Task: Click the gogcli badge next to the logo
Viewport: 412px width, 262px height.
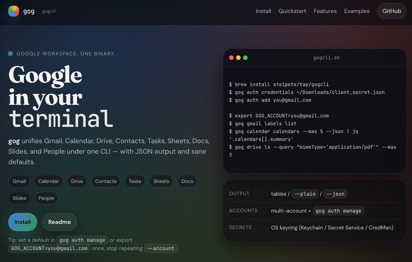Action: click(x=49, y=11)
